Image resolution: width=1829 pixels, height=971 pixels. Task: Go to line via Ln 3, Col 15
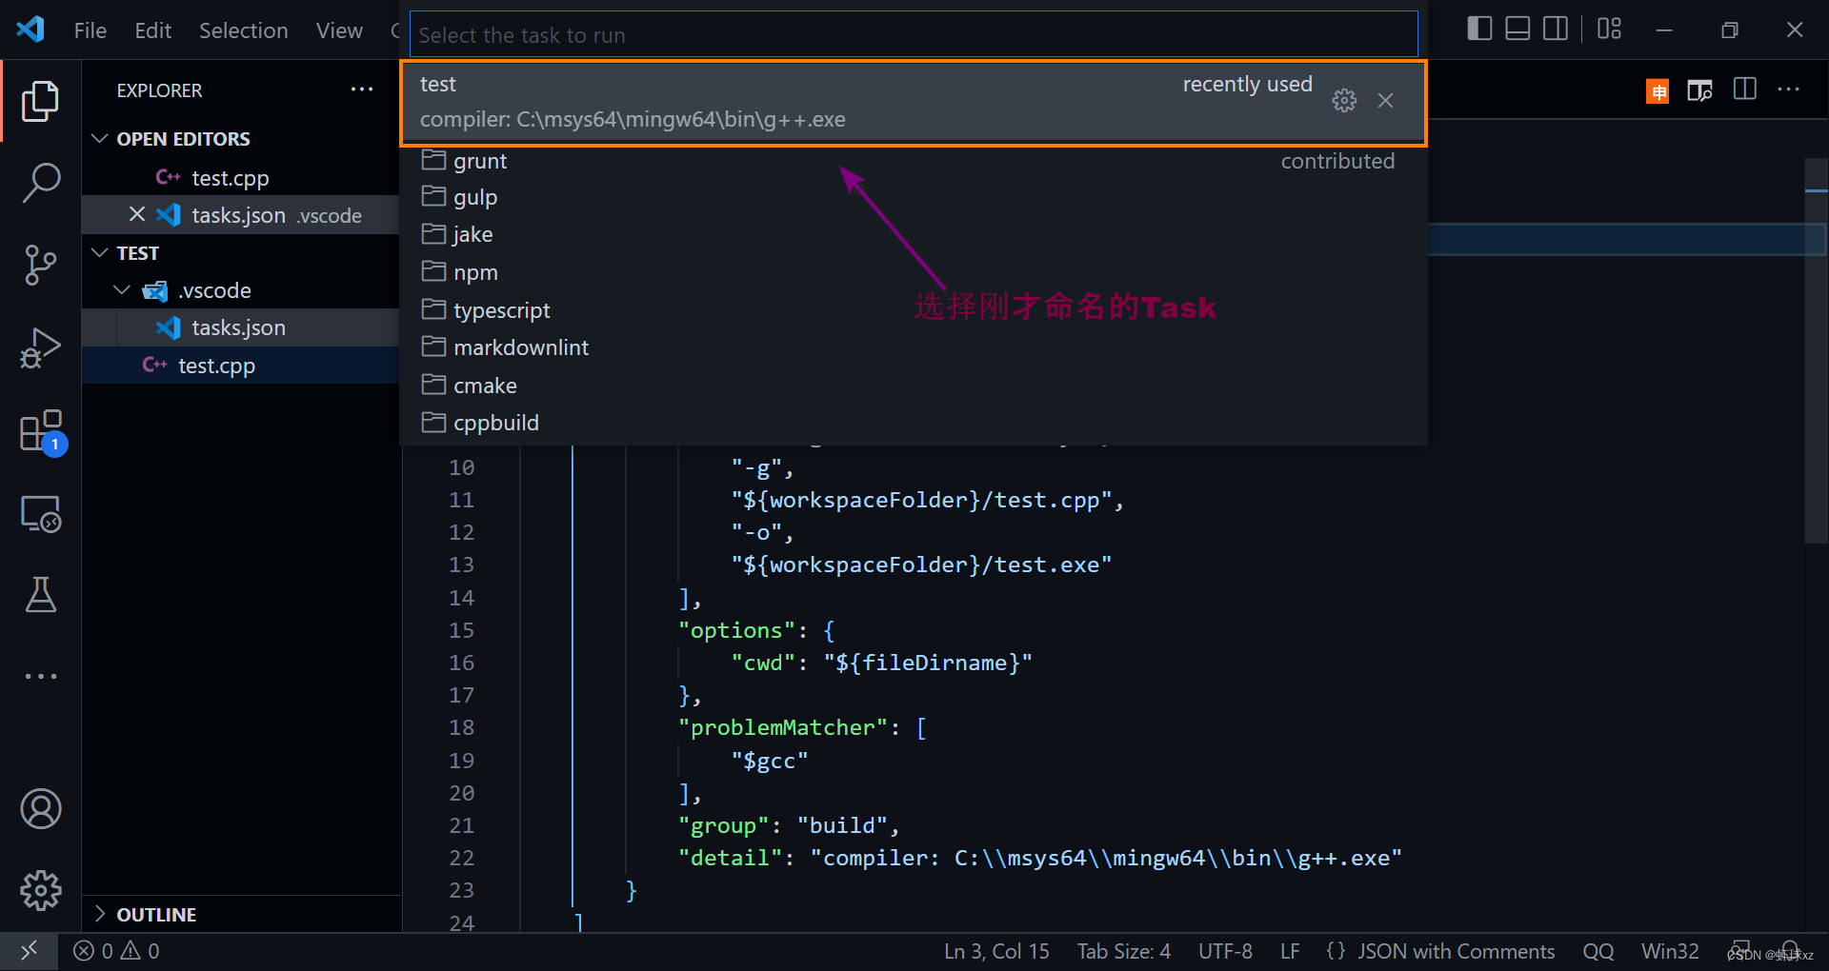pos(996,951)
